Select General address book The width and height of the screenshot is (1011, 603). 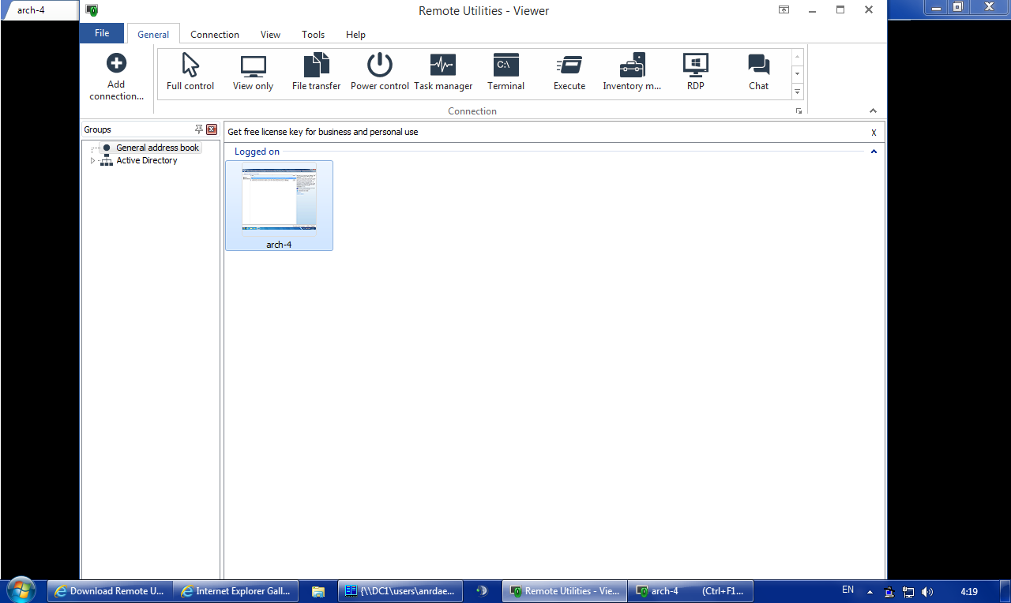[x=157, y=148]
